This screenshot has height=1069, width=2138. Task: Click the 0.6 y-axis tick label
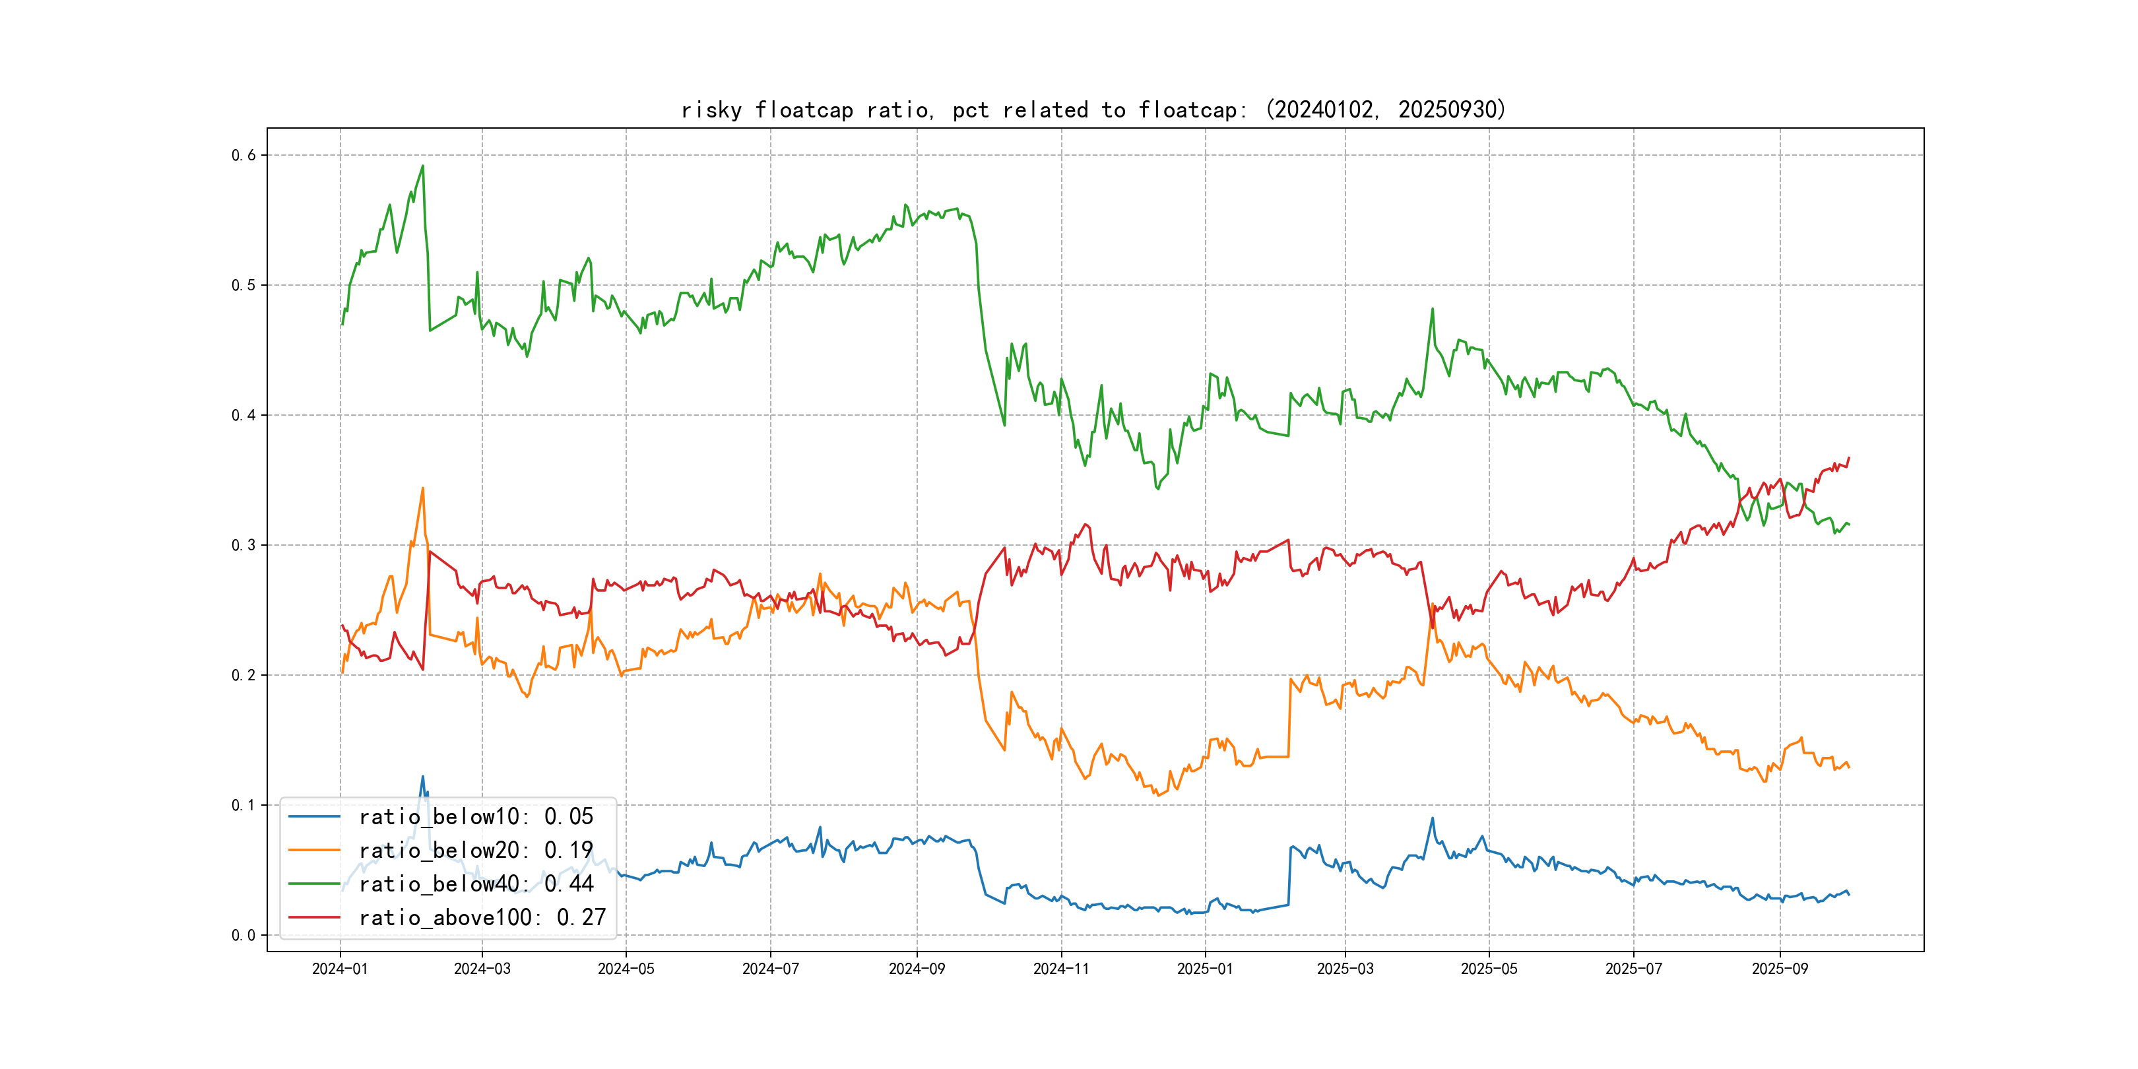(x=243, y=155)
